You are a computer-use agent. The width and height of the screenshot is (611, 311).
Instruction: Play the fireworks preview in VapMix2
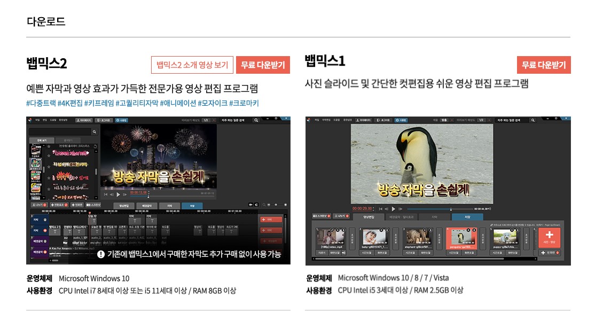pos(118,195)
